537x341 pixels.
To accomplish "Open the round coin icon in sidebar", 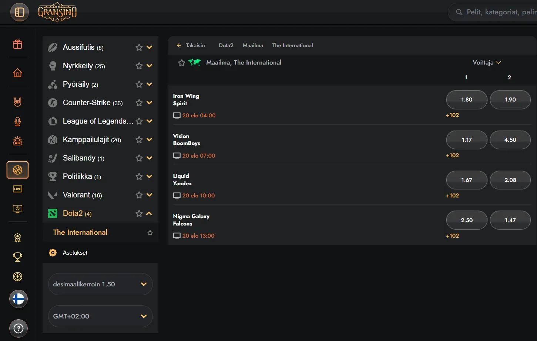I will pyautogui.click(x=18, y=276).
